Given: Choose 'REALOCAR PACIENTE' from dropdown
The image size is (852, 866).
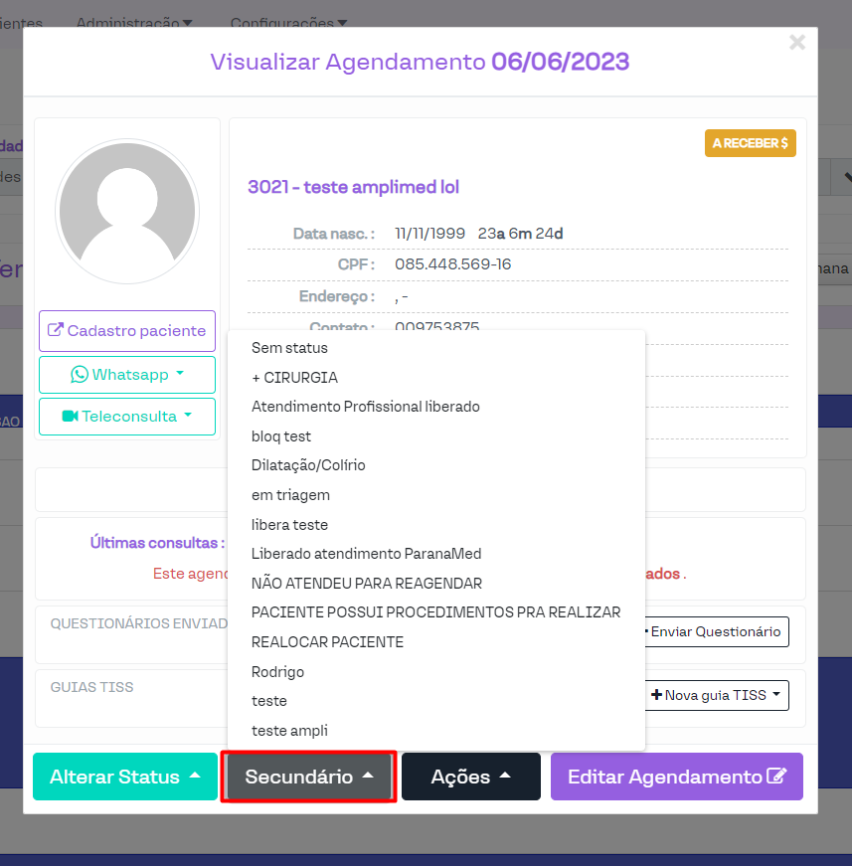Looking at the screenshot, I should click(x=327, y=642).
